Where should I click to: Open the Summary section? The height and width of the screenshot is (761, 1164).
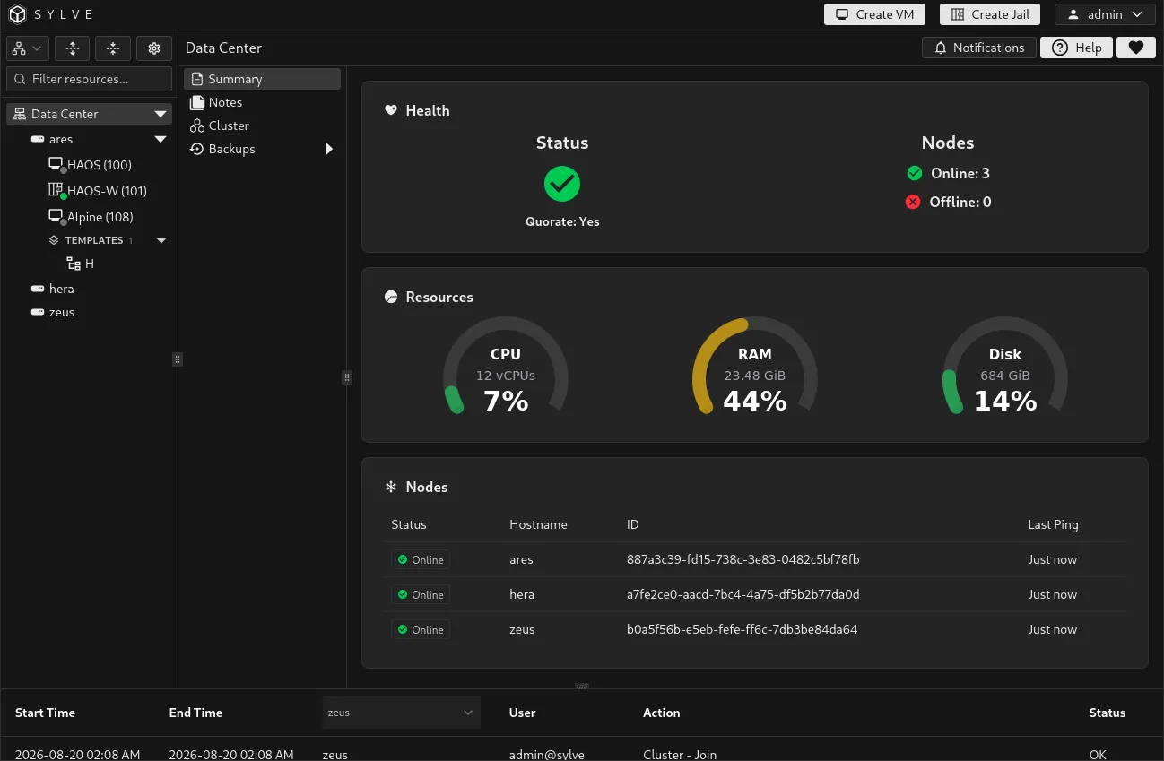[x=262, y=79]
